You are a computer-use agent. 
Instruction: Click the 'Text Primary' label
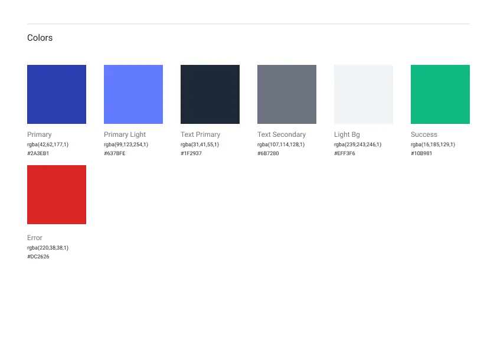(x=200, y=135)
